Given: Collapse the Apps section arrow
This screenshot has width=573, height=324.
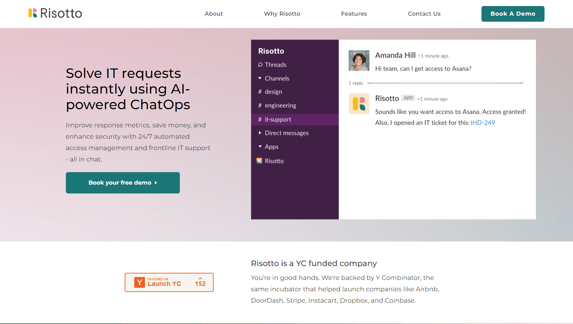Looking at the screenshot, I should coord(260,147).
